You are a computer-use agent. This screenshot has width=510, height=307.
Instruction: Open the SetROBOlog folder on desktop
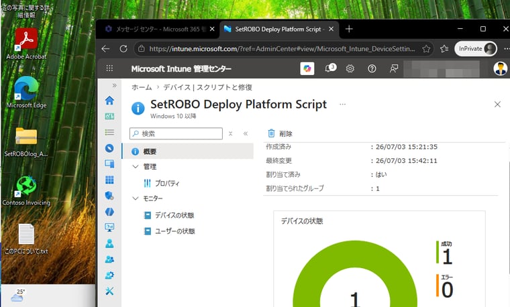tap(26, 141)
